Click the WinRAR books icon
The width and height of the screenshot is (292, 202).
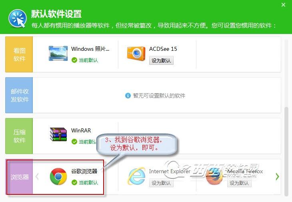point(58,134)
